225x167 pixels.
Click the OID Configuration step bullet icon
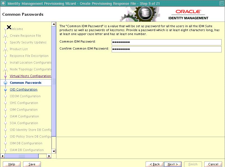[5, 90]
